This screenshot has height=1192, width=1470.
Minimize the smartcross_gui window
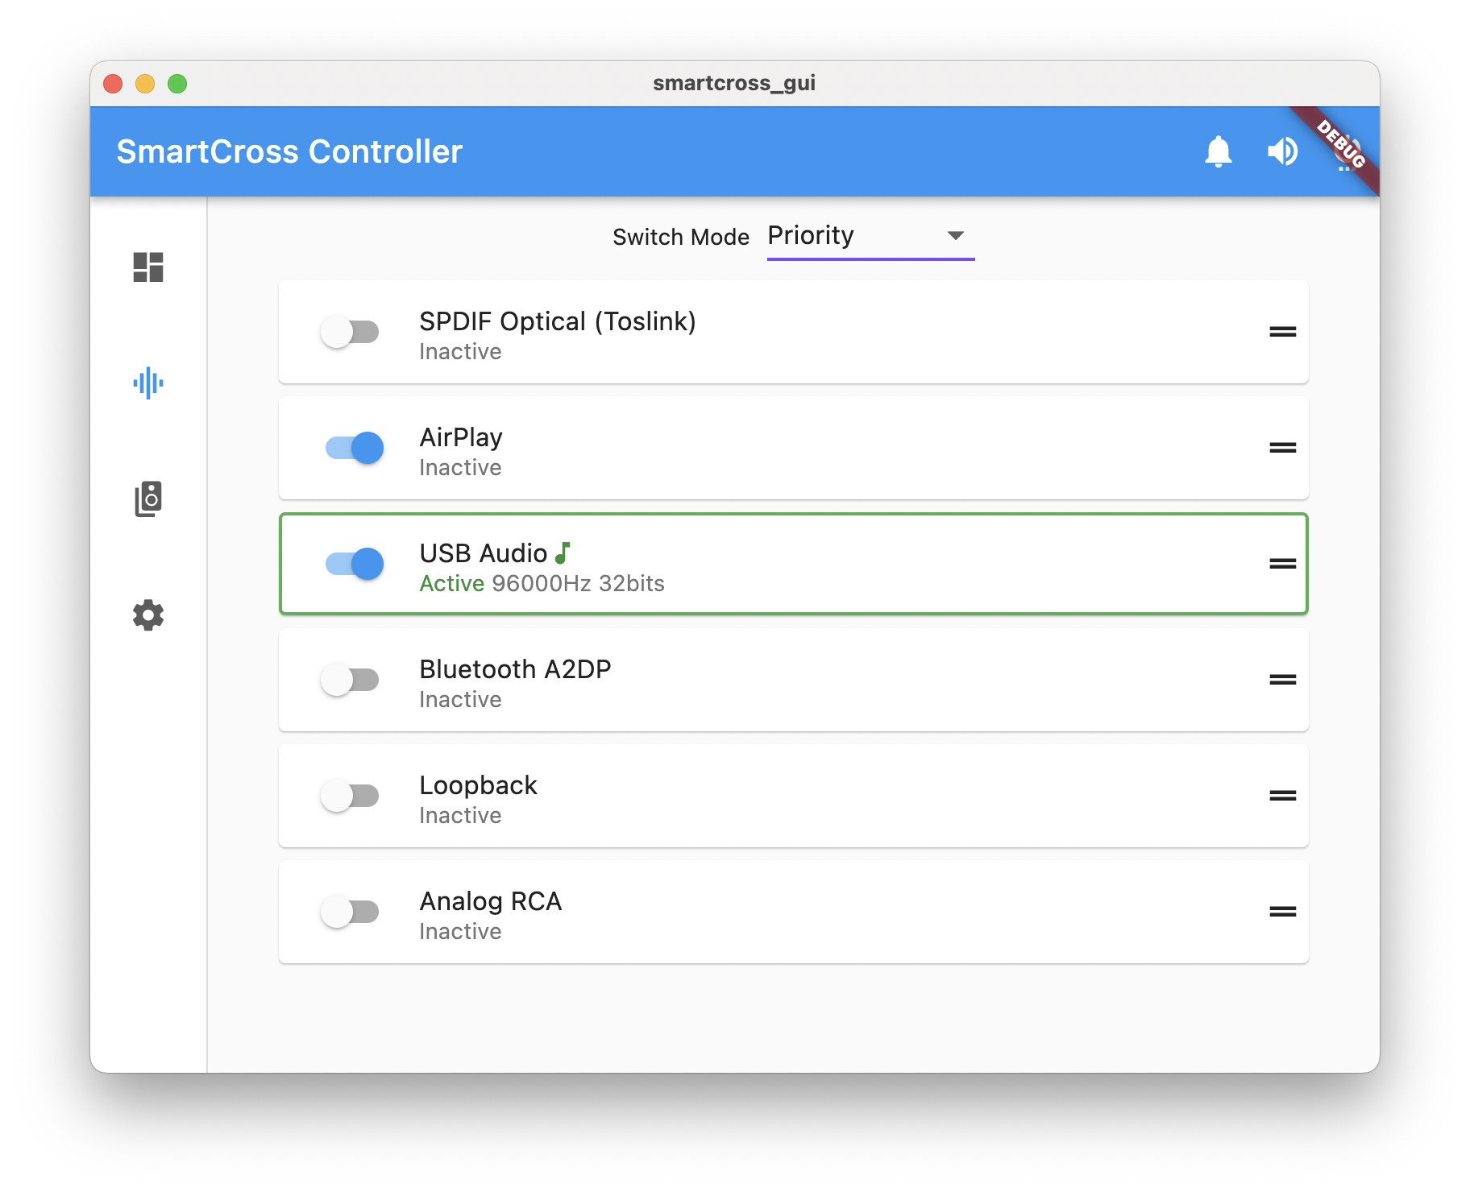point(145,84)
